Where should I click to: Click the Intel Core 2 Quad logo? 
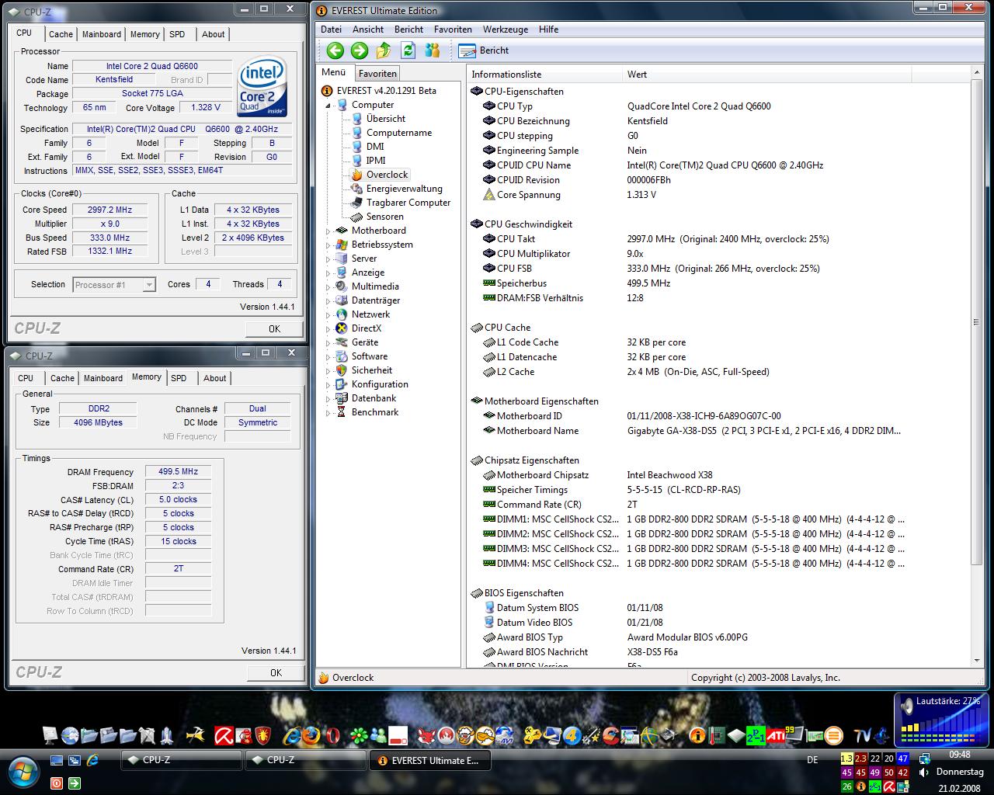[x=262, y=87]
